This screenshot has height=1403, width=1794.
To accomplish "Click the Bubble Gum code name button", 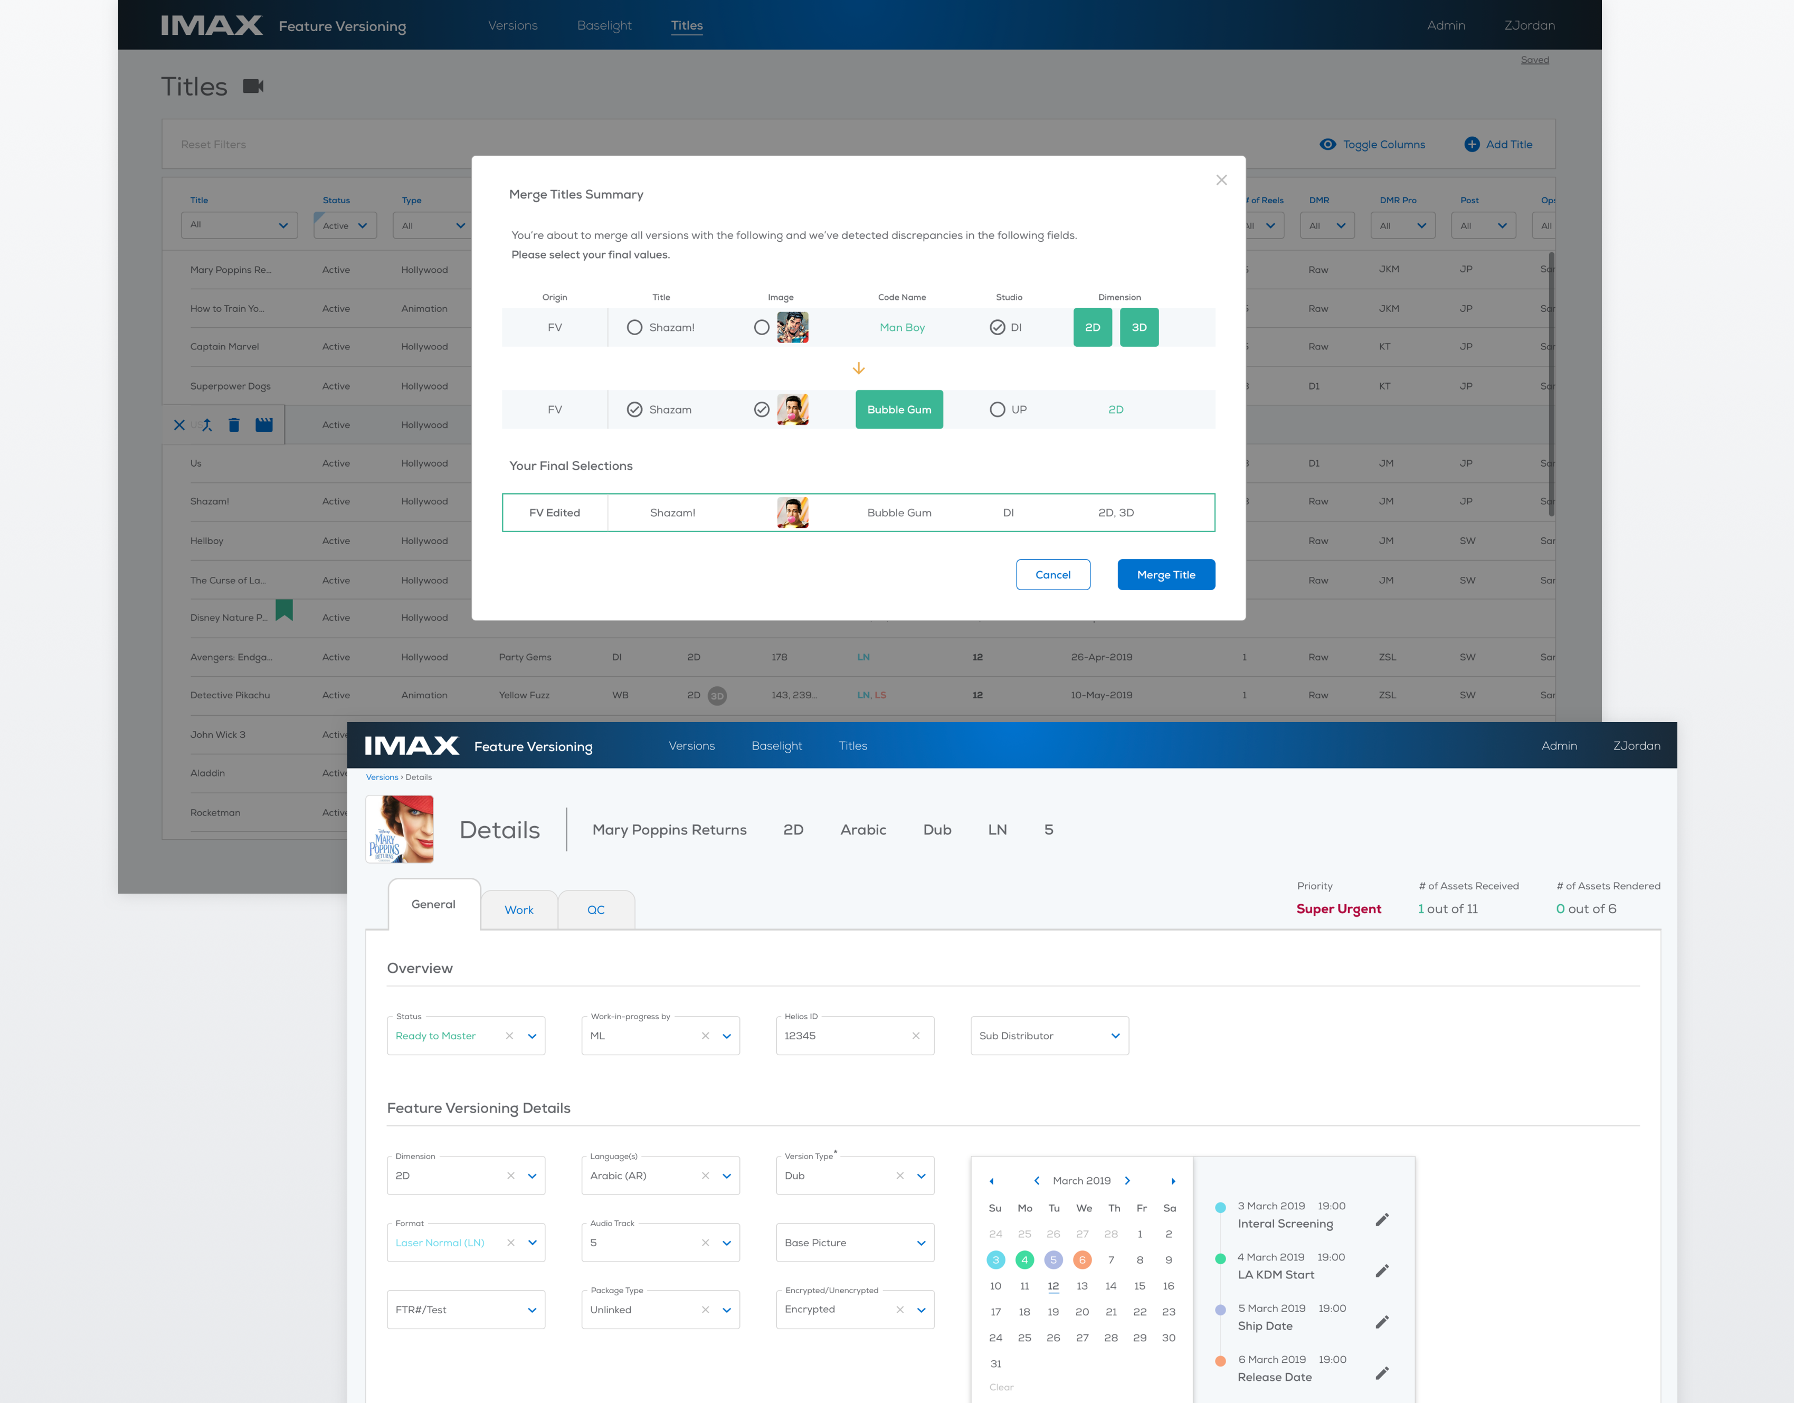I will click(x=899, y=409).
